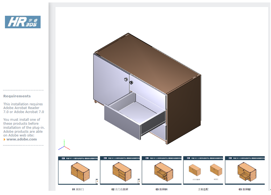Click the HR 3DS logo
This screenshot has width=271, height=195.
point(23,22)
